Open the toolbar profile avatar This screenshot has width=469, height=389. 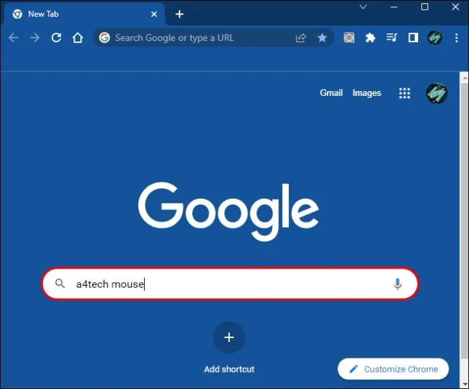434,37
